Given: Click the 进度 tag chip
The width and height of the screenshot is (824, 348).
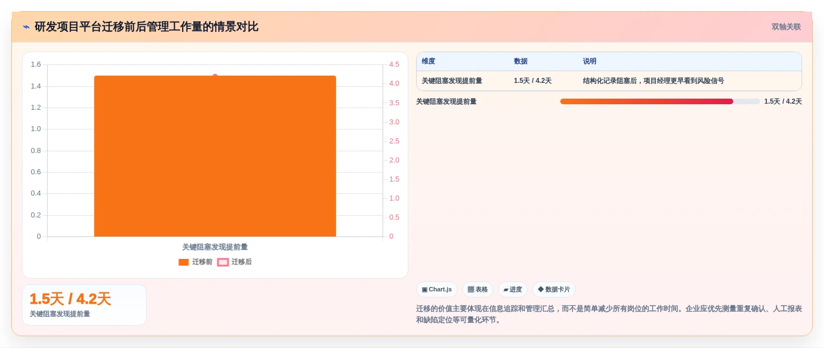Looking at the screenshot, I should click(x=513, y=290).
